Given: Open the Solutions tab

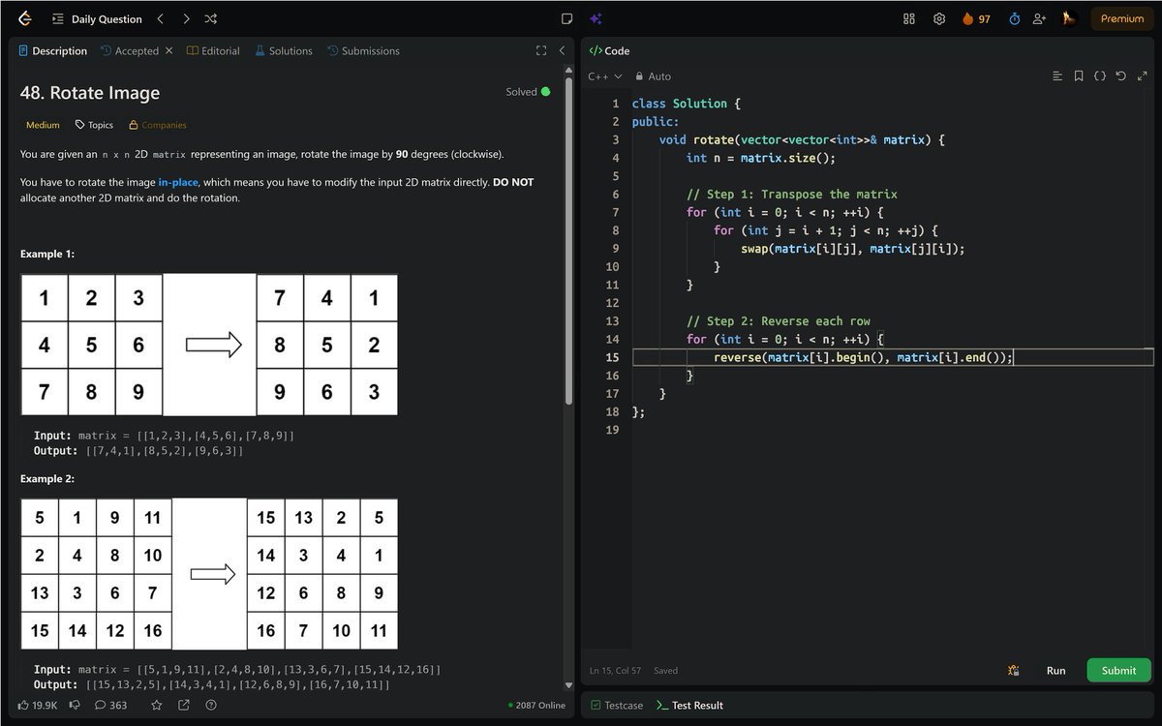Looking at the screenshot, I should click(x=284, y=51).
